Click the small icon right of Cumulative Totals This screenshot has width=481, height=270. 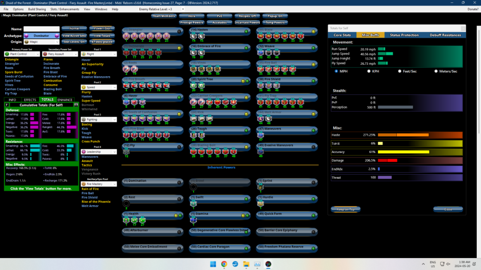[x=76, y=105]
